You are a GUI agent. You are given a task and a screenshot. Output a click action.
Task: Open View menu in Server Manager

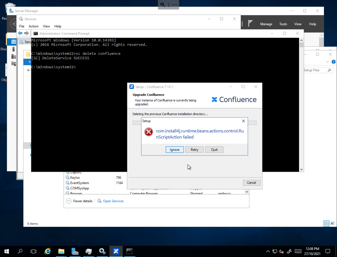(298, 24)
